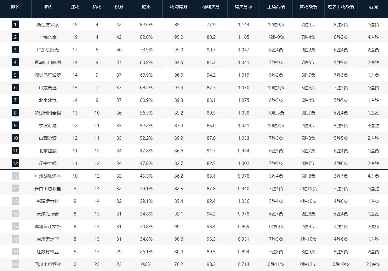This screenshot has height=271, width=388.
Task: Open team 上海久事
Action: tap(48, 37)
